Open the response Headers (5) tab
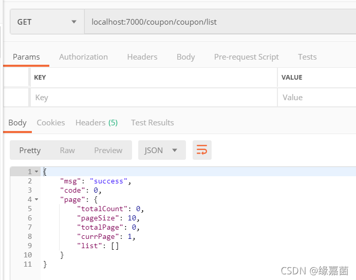Viewport: 356px width, 280px height. tap(97, 123)
